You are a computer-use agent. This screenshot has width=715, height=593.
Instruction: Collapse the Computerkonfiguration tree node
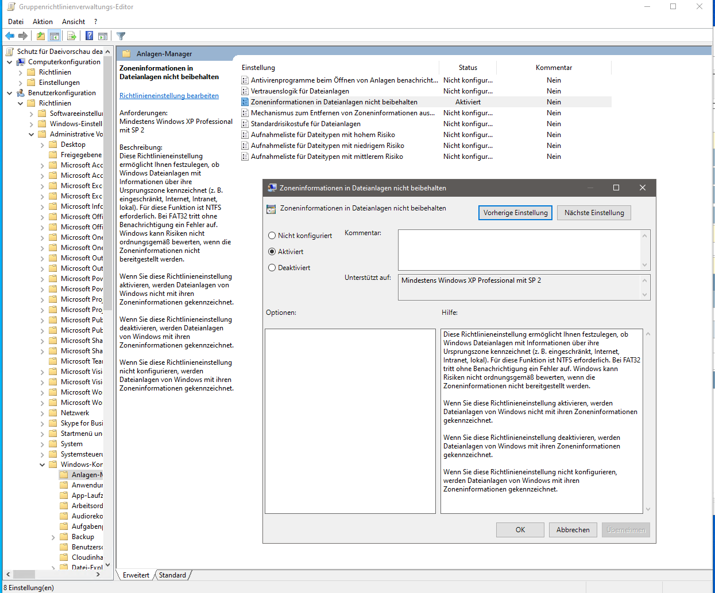pyautogui.click(x=10, y=62)
